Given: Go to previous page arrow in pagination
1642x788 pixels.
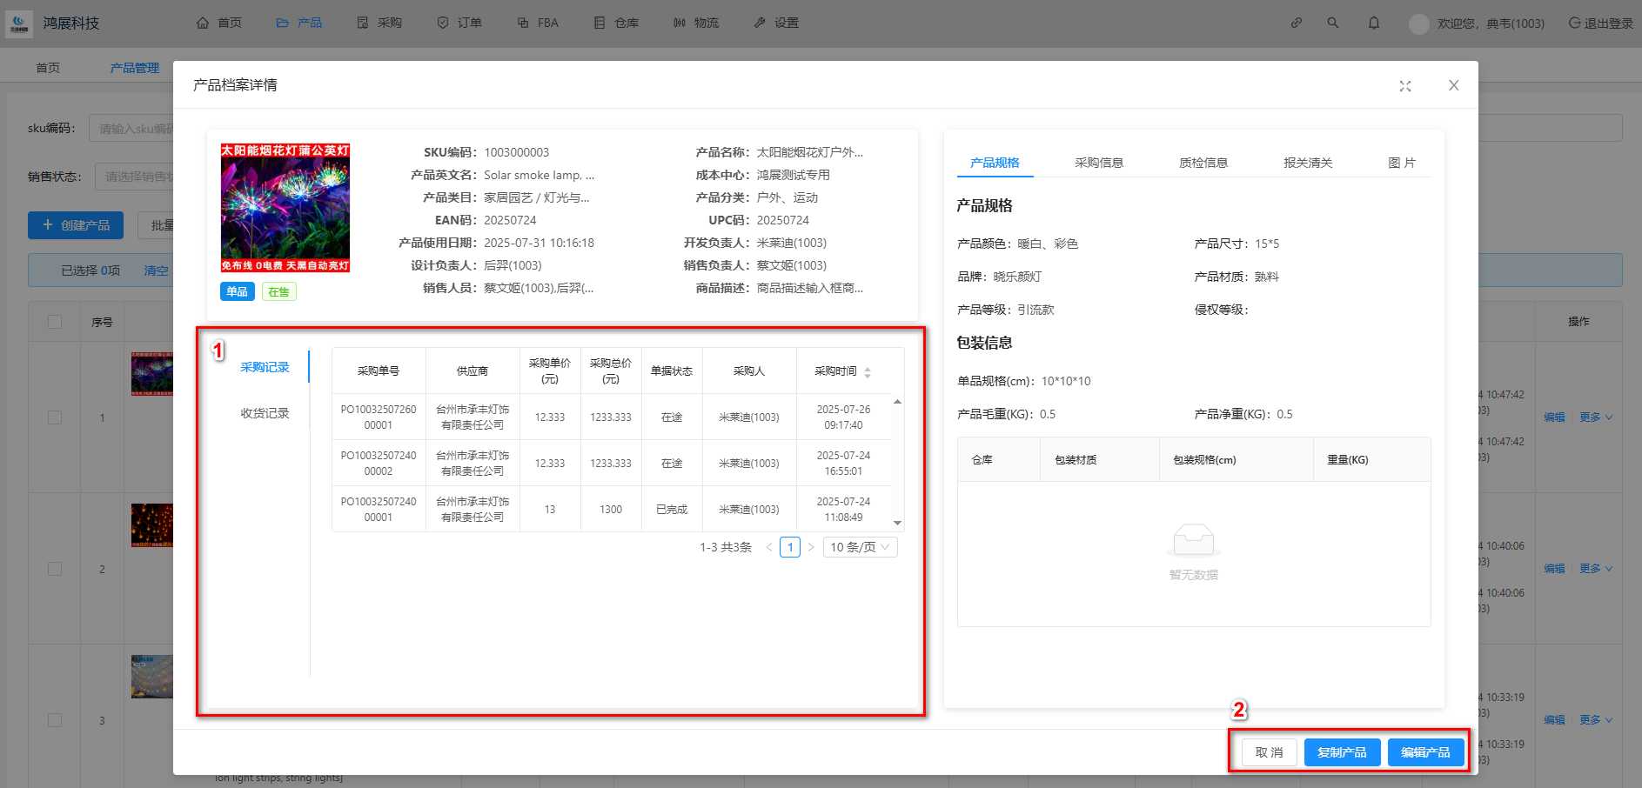Looking at the screenshot, I should point(768,547).
